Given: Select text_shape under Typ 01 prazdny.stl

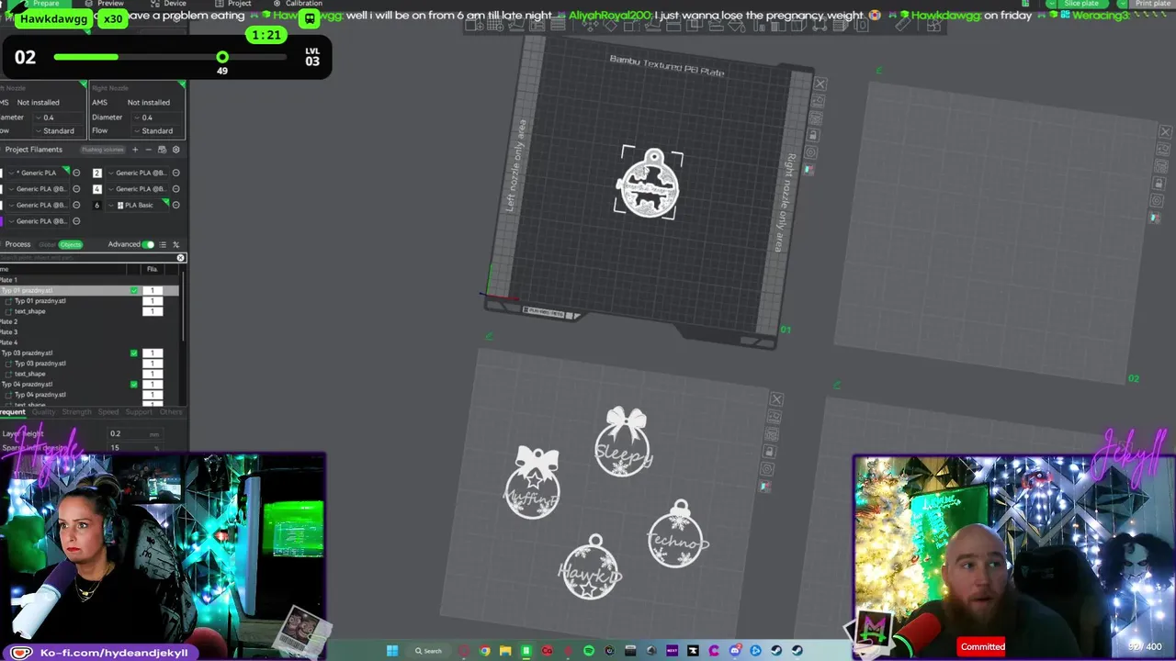Looking at the screenshot, I should coord(29,311).
